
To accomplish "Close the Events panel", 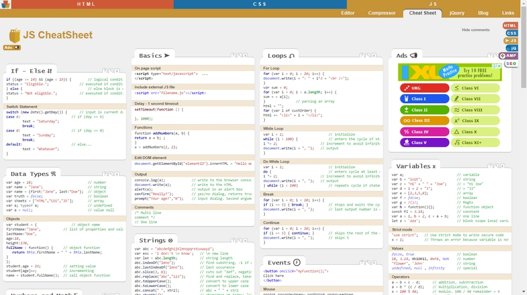I will tap(374, 263).
